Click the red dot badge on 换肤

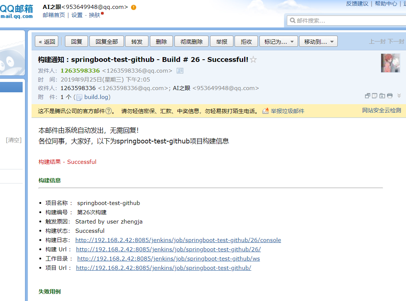(x=102, y=13)
